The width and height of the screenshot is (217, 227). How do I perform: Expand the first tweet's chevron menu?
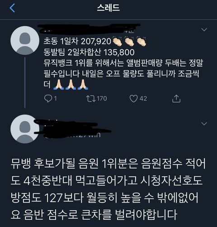pos(204,29)
